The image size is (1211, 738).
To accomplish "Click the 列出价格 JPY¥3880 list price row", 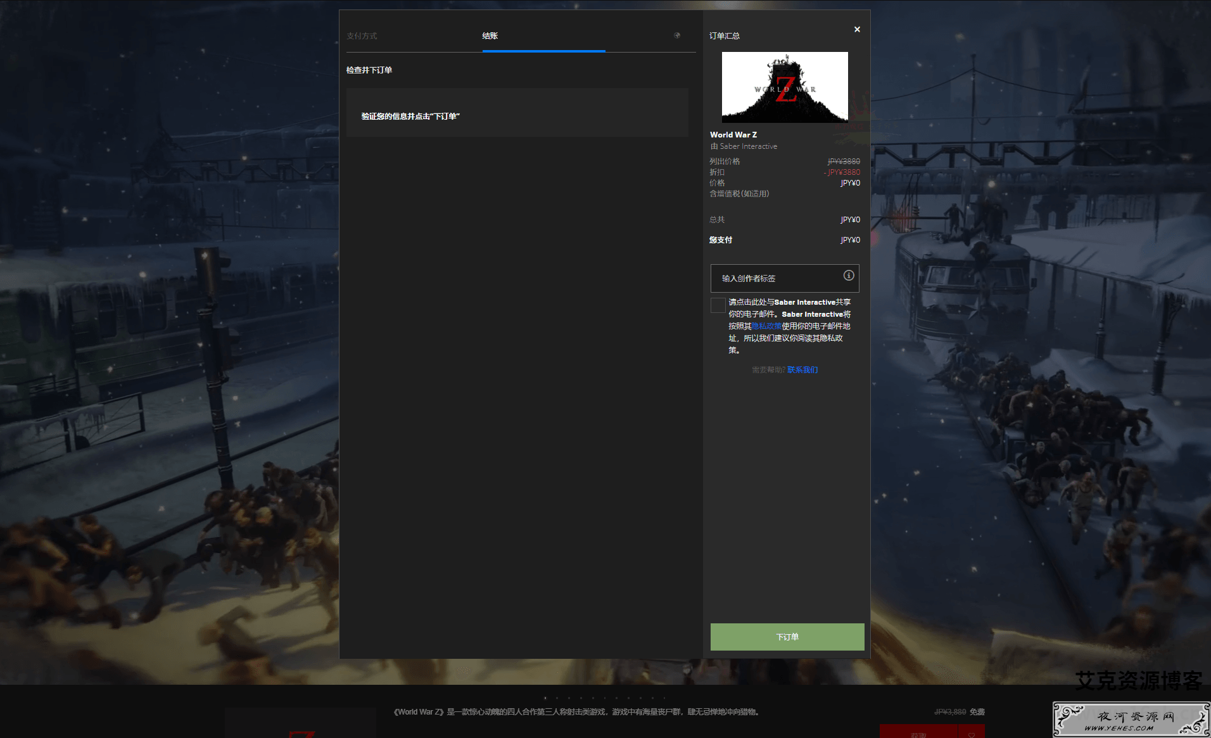I will (x=785, y=162).
